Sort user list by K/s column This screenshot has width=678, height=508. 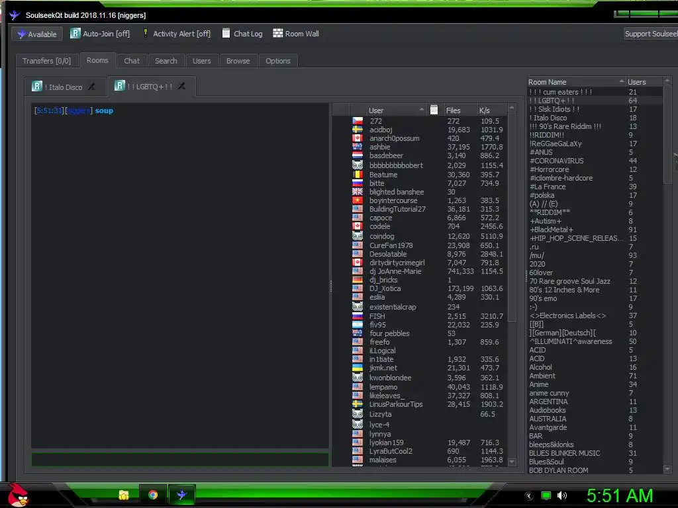(x=492, y=110)
